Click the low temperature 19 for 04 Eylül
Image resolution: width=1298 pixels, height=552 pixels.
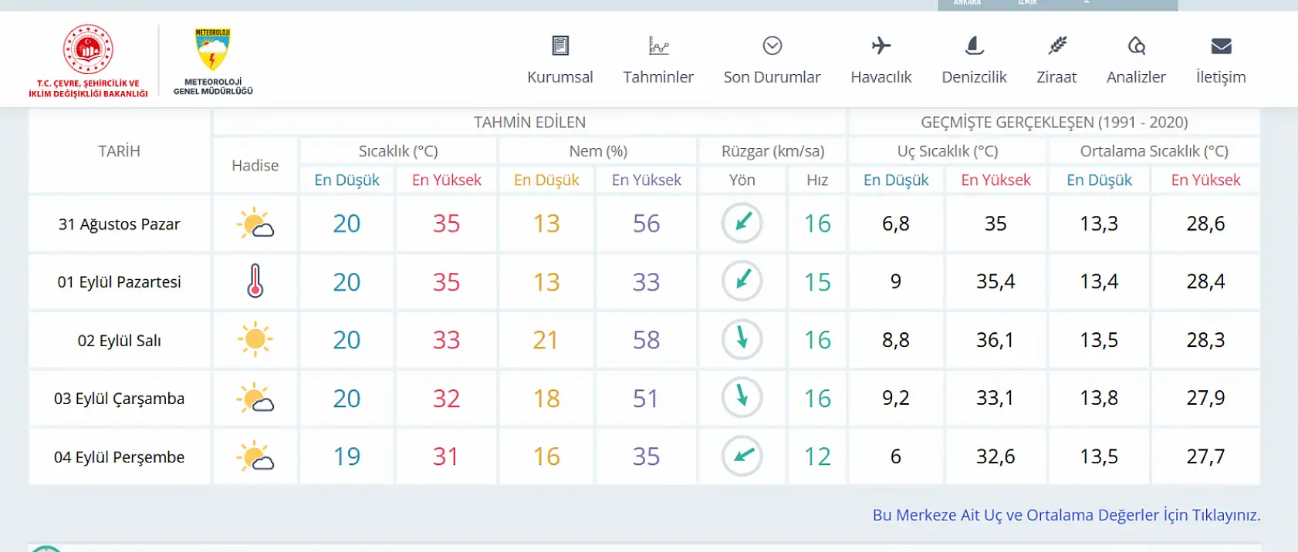(x=346, y=456)
